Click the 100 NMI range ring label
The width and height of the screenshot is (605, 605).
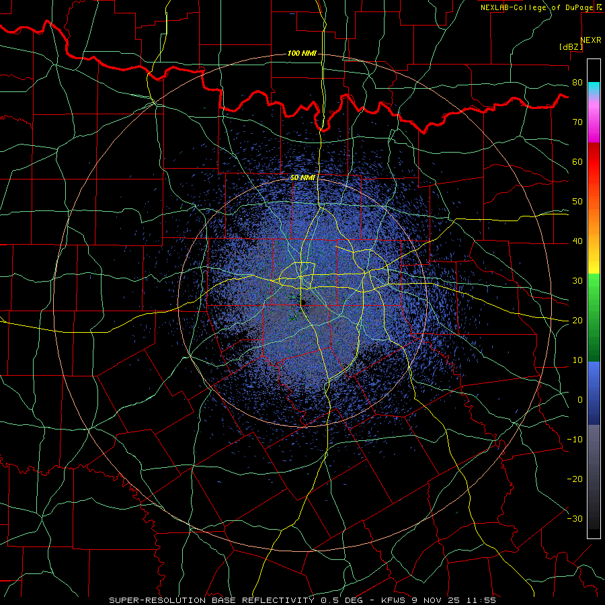pos(302,53)
